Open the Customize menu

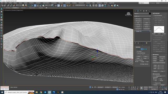pyautogui.click(x=68, y=3)
